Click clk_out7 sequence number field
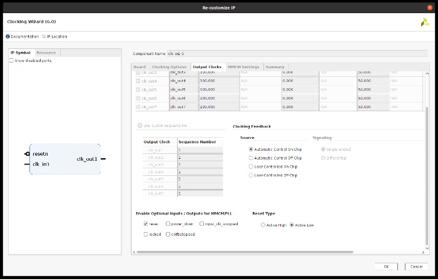Screen dimensions: 438x279 (200, 193)
